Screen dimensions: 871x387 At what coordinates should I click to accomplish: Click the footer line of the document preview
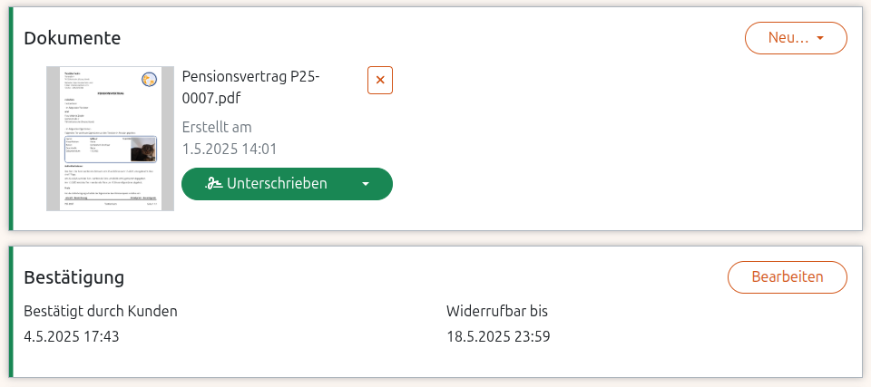click(110, 205)
